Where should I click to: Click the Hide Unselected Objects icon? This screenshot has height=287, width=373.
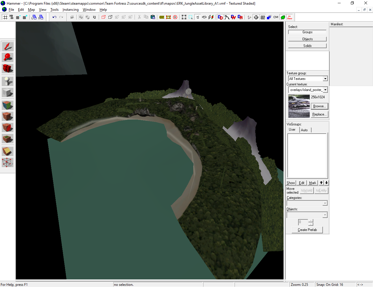click(110, 17)
